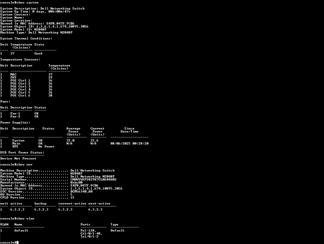Click the port range 'Po1-128,'
The height and width of the screenshot is (244, 324).
click(89, 230)
